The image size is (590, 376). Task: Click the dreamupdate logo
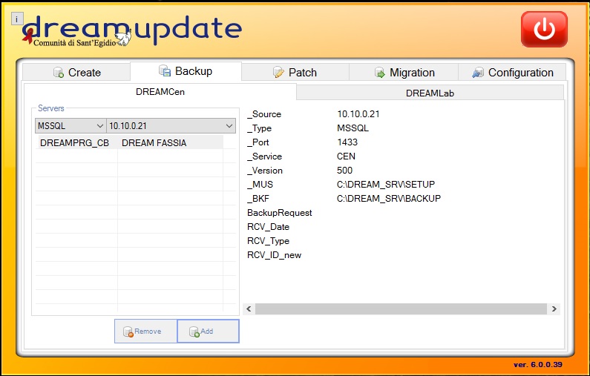pyautogui.click(x=131, y=30)
